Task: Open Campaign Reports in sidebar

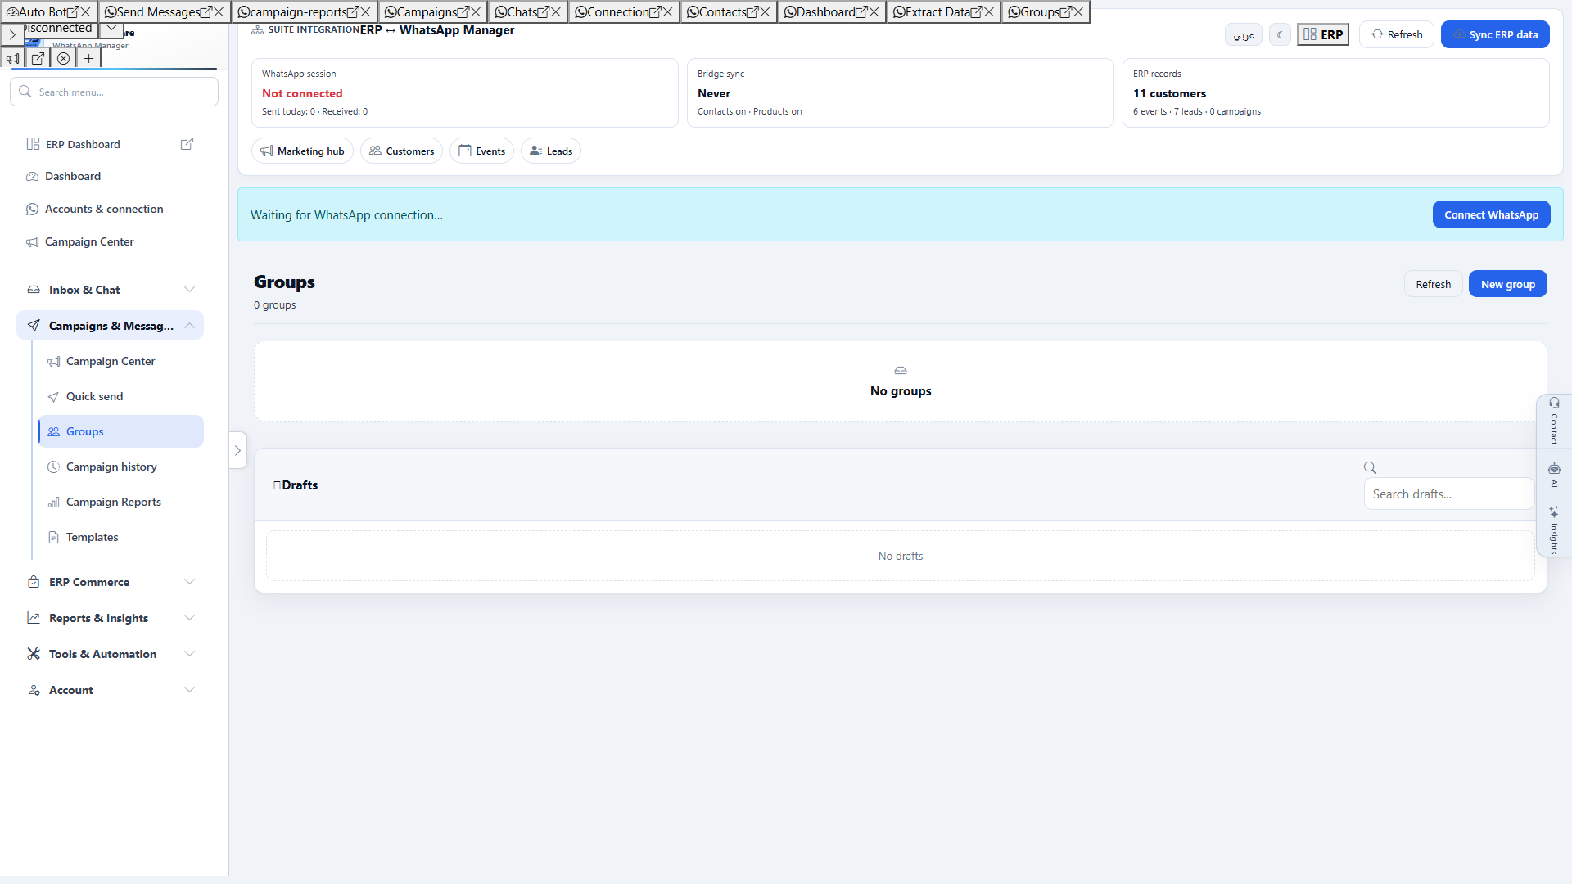Action: 120,502
